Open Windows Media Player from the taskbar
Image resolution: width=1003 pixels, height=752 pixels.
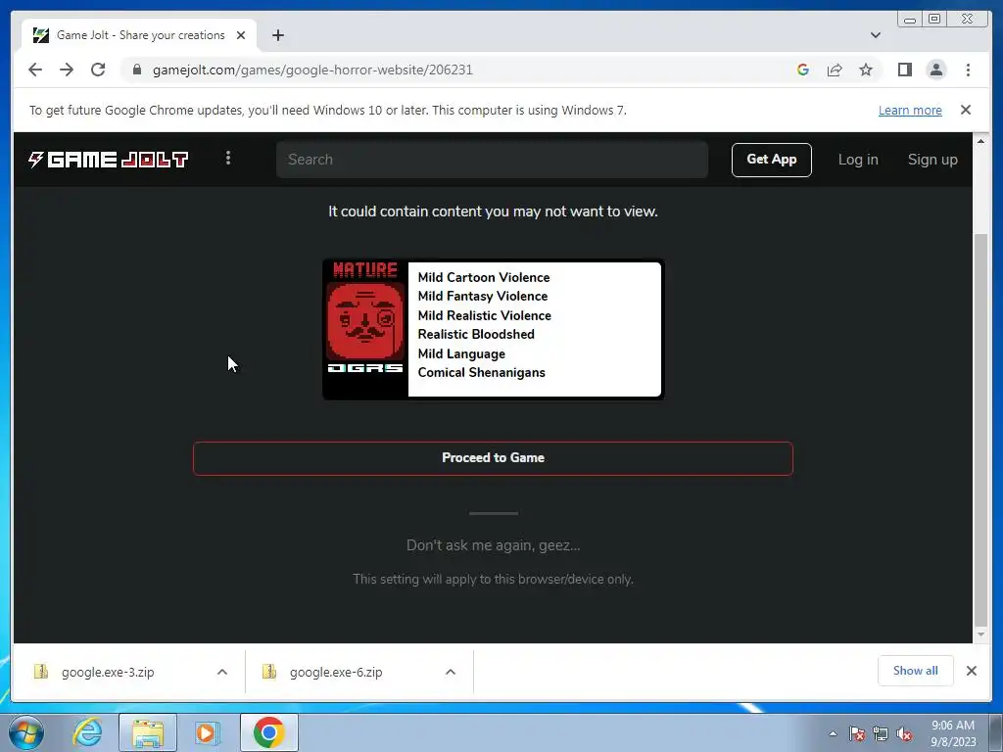[x=208, y=732]
